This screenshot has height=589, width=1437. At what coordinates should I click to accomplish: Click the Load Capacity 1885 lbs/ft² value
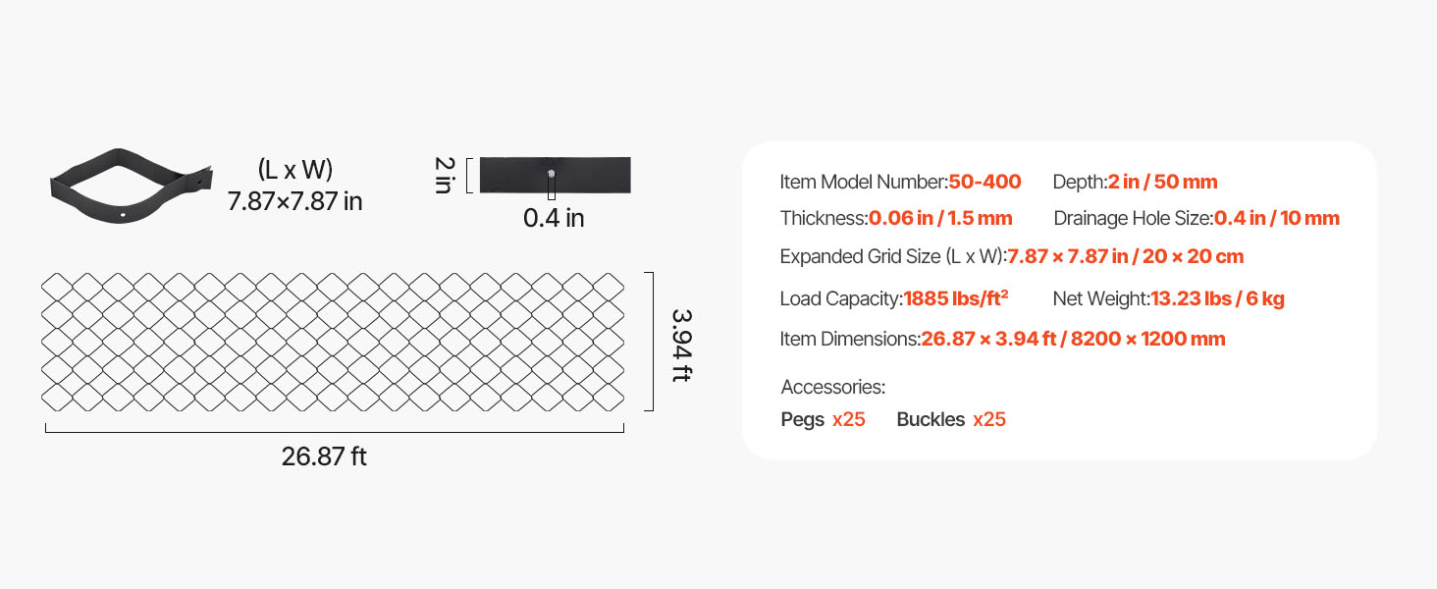[956, 298]
